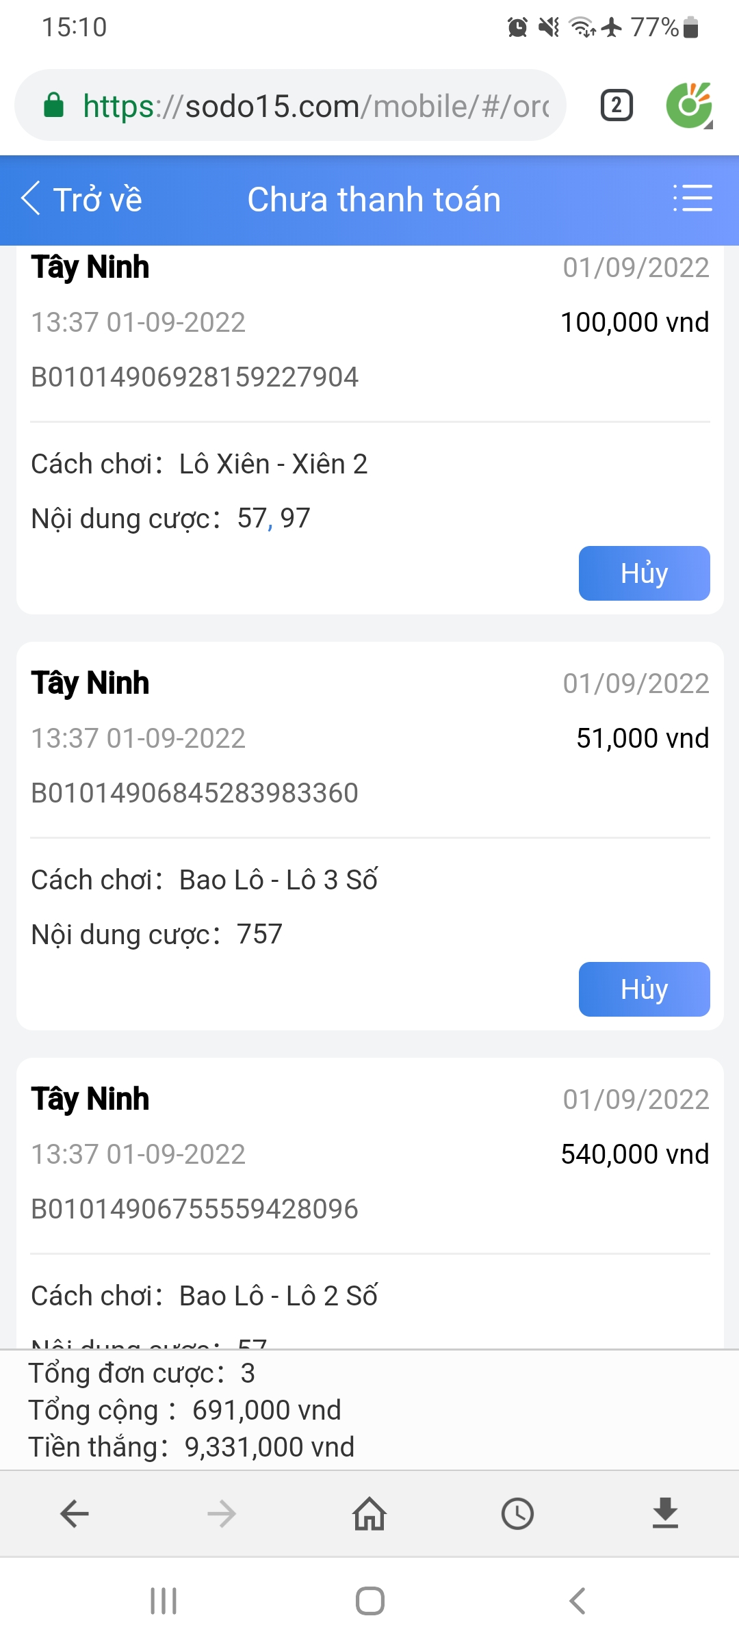Tap the Android recent apps button
Screen dimensions: 739x1642
tap(164, 1601)
